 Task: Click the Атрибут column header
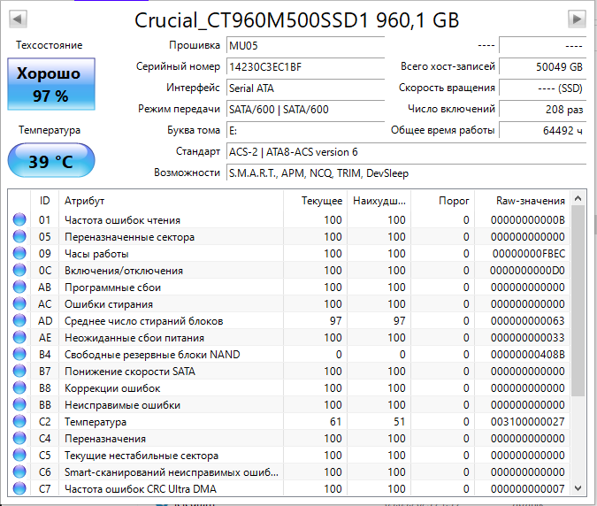(x=171, y=201)
